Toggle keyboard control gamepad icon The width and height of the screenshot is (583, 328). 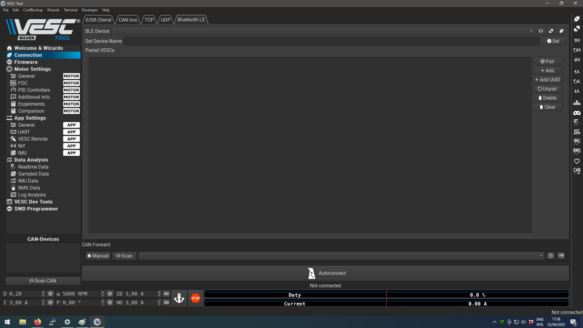point(577,113)
